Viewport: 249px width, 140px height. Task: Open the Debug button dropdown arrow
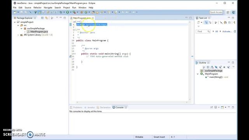point(64,12)
